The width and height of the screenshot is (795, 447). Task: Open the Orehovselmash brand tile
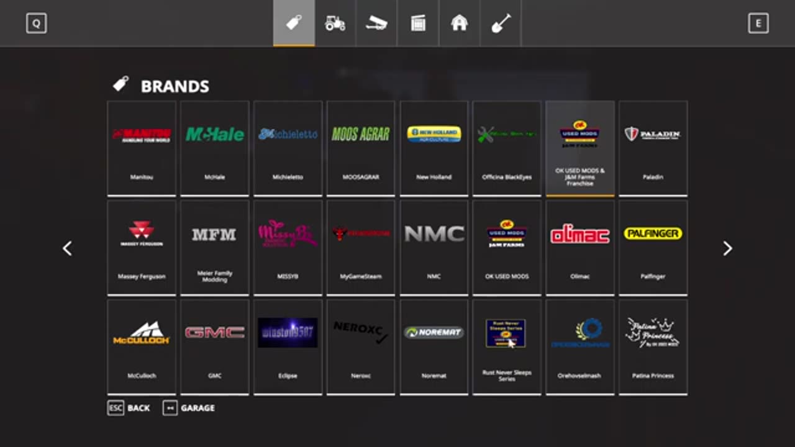point(580,347)
